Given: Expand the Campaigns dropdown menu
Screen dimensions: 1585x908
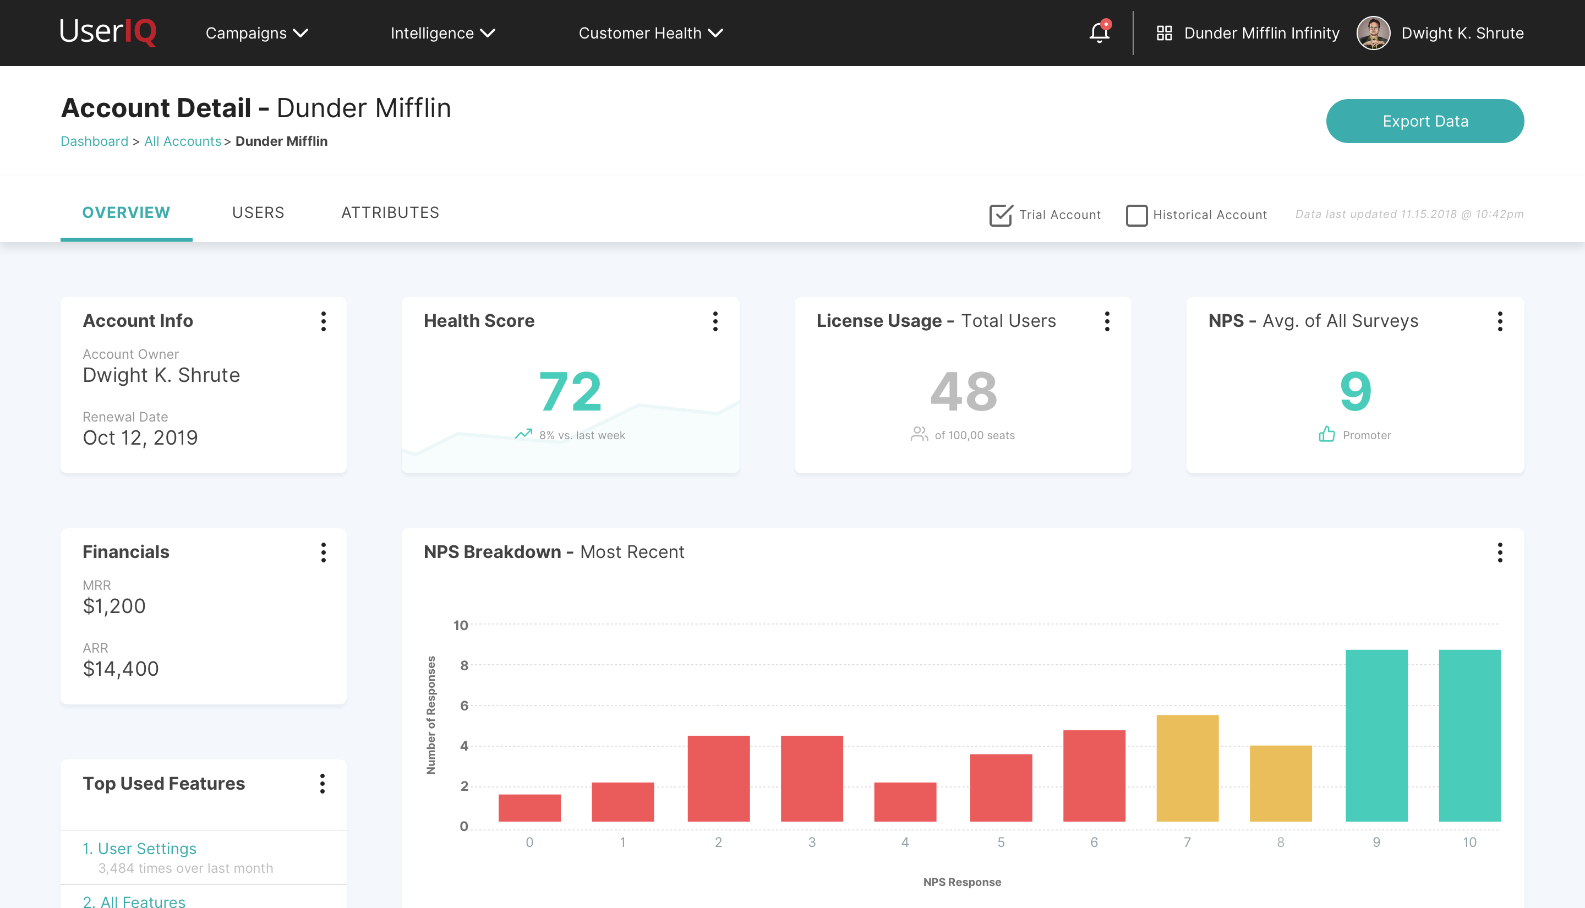Looking at the screenshot, I should [257, 33].
